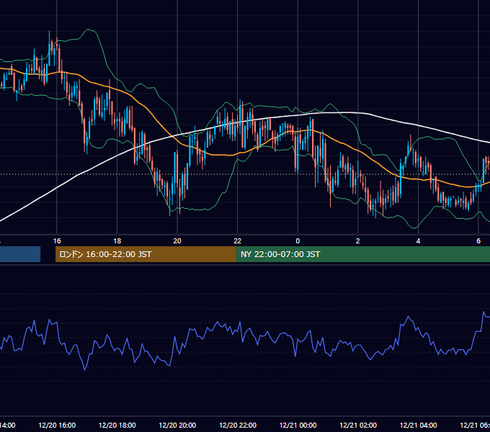The image size is (490, 432).
Task: Click the 0 hour tick label
Action: coord(298,241)
